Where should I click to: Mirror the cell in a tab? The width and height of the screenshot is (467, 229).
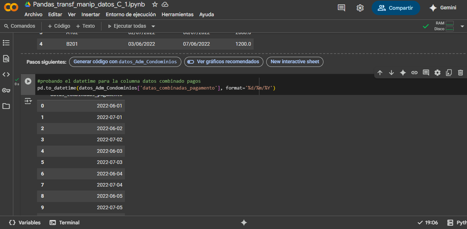pyautogui.click(x=449, y=73)
